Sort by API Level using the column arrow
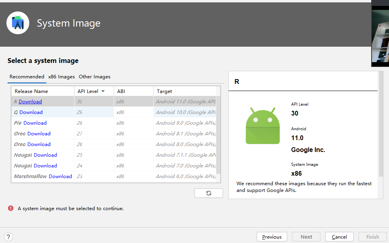The height and width of the screenshot is (243, 389). 103,91
